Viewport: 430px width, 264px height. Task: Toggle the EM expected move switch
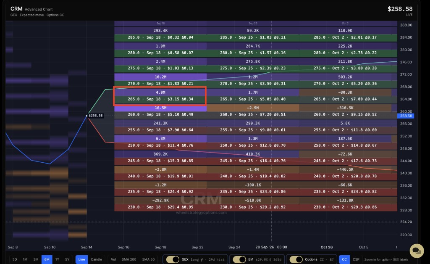(x=239, y=259)
